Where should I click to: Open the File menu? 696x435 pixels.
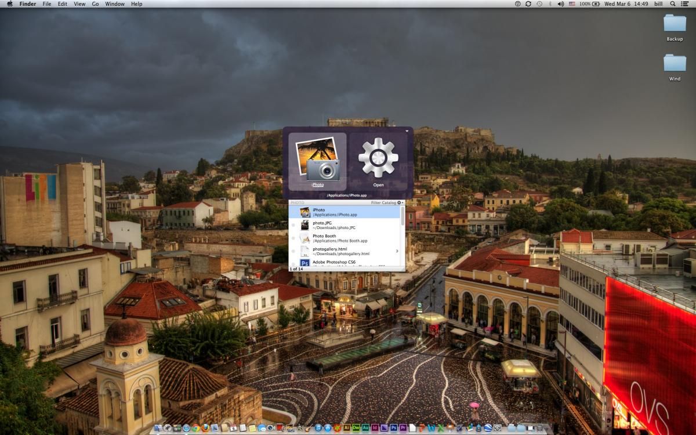tap(47, 3)
